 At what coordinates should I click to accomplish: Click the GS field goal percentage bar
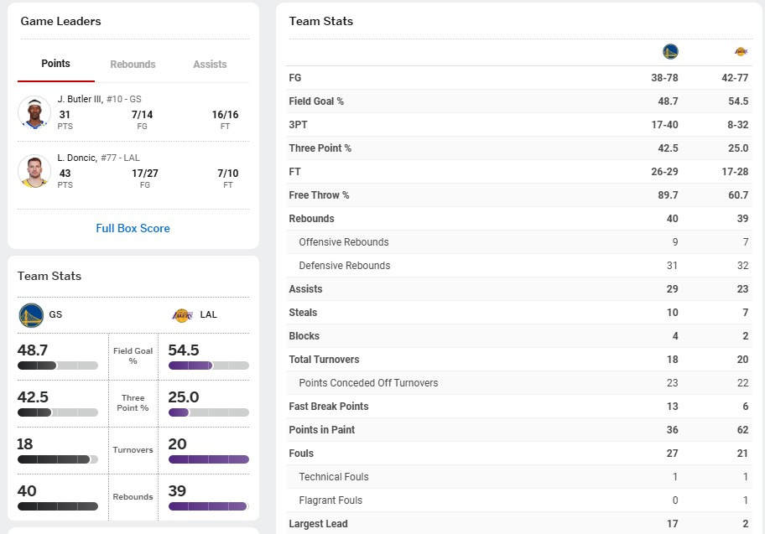(58, 366)
